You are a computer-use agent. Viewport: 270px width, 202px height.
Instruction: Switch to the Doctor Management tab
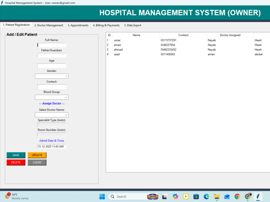coord(49,25)
